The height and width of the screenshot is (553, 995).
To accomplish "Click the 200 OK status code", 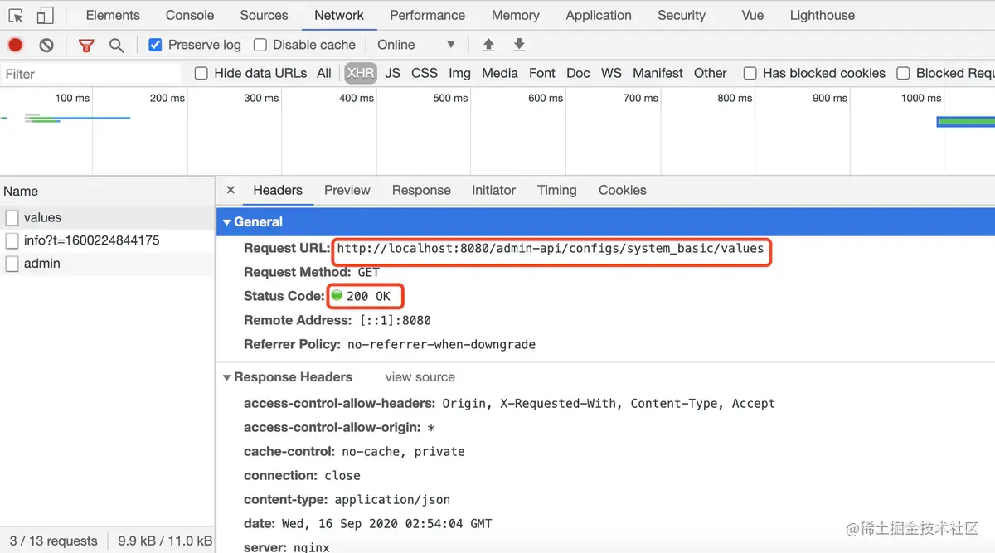I will [368, 296].
